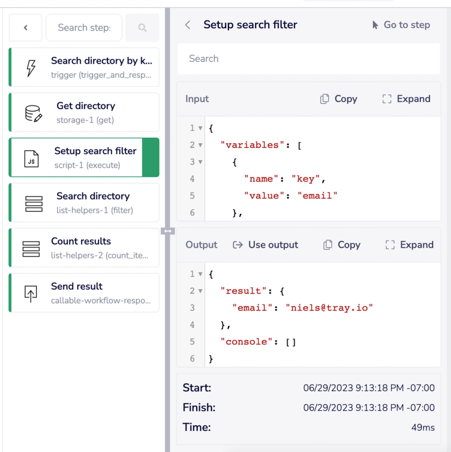
Task: Open the Send result step
Action: pyautogui.click(x=84, y=293)
